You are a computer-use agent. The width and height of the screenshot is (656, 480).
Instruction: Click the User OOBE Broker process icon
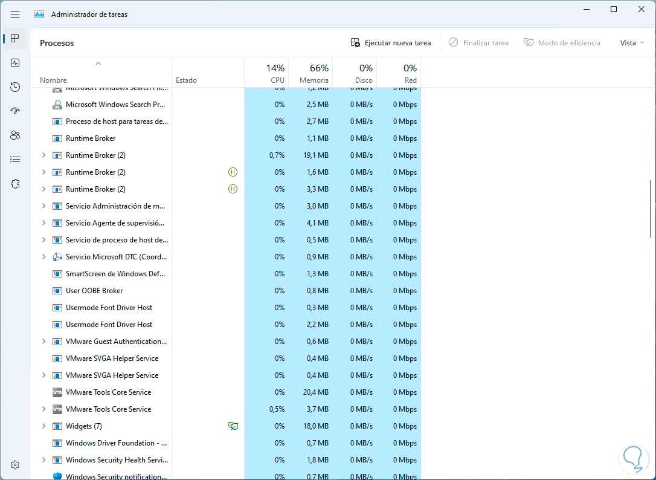[x=57, y=291]
